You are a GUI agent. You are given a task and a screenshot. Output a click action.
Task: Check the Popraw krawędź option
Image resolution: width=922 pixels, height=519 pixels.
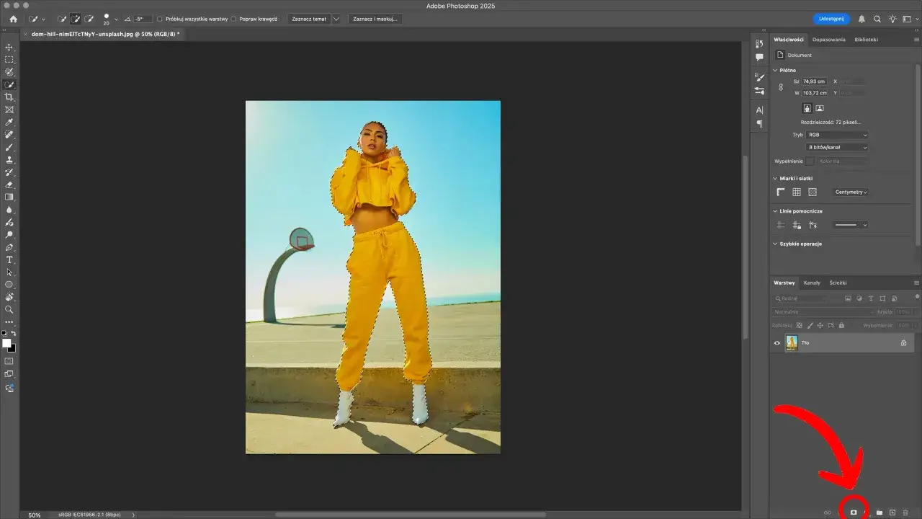pyautogui.click(x=233, y=19)
